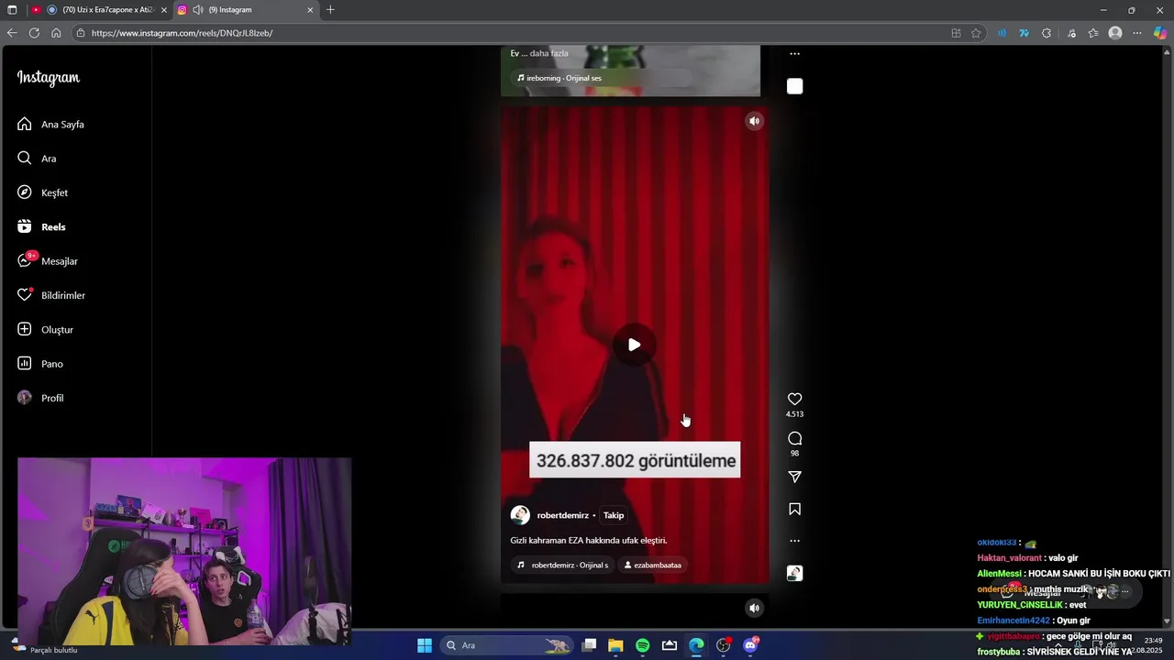This screenshot has width=1174, height=660.
Task: Open app available install icon in address bar
Action: coord(956,33)
